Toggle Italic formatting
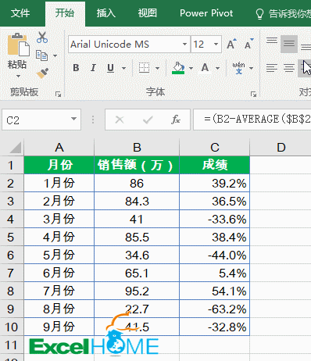 point(93,68)
